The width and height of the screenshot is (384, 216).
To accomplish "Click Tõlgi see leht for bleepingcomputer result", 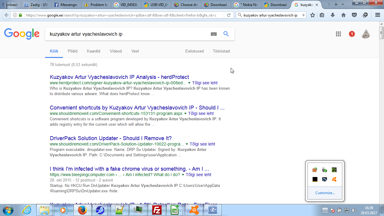I will 199,175.
